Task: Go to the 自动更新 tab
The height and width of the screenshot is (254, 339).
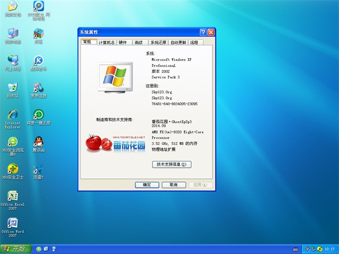Action: (x=178, y=42)
